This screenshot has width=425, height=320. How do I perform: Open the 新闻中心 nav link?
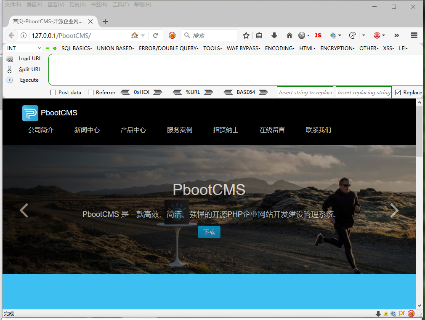[87, 130]
